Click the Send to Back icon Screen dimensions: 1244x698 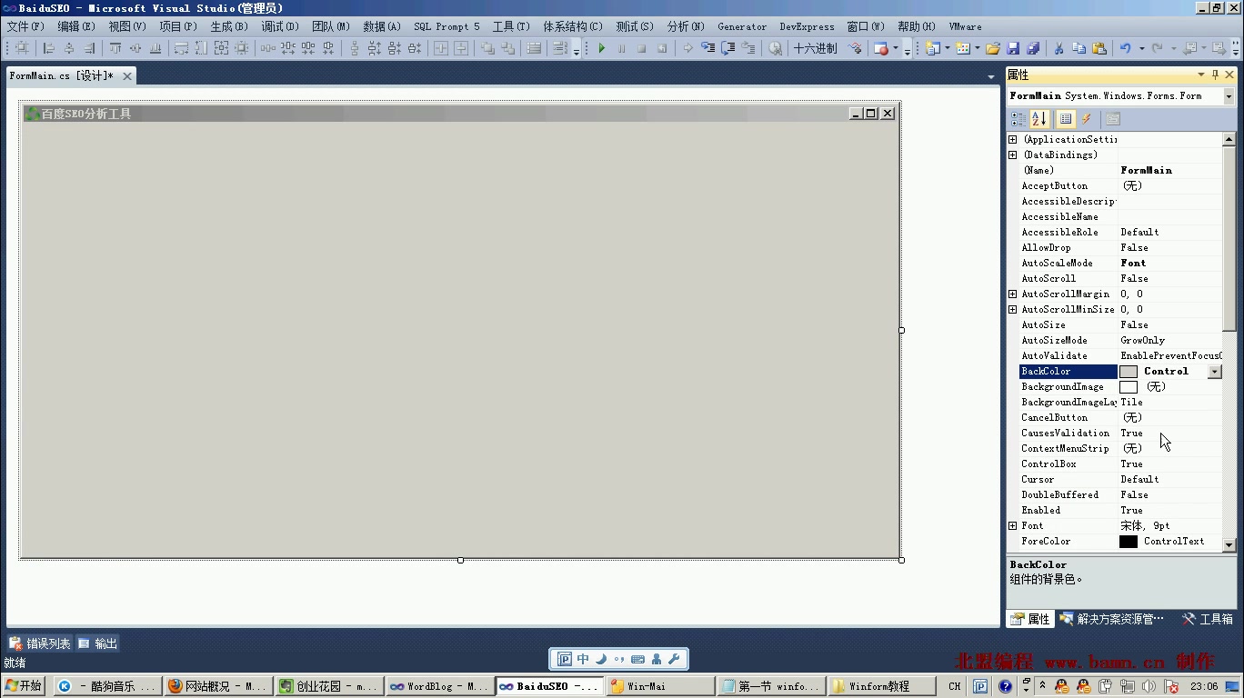point(507,48)
